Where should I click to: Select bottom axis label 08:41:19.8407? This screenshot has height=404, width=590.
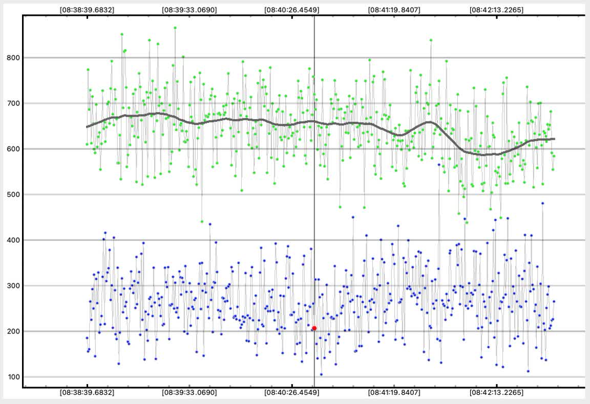(x=394, y=393)
